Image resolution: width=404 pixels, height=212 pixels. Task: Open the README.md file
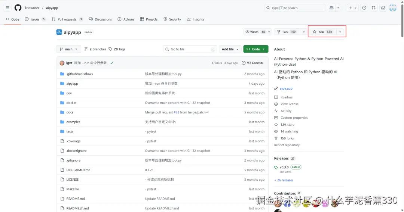point(76,199)
